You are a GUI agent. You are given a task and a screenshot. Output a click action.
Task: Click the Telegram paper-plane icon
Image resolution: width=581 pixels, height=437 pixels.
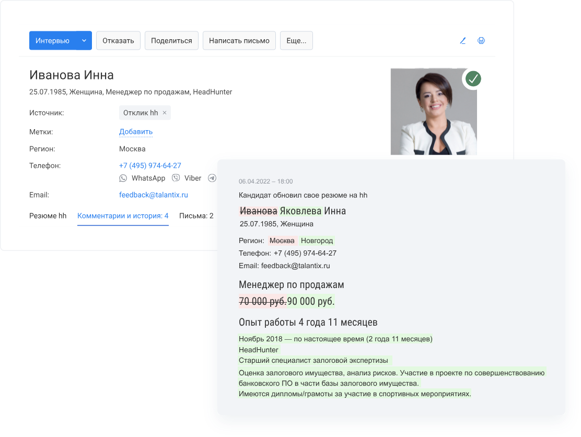point(212,178)
